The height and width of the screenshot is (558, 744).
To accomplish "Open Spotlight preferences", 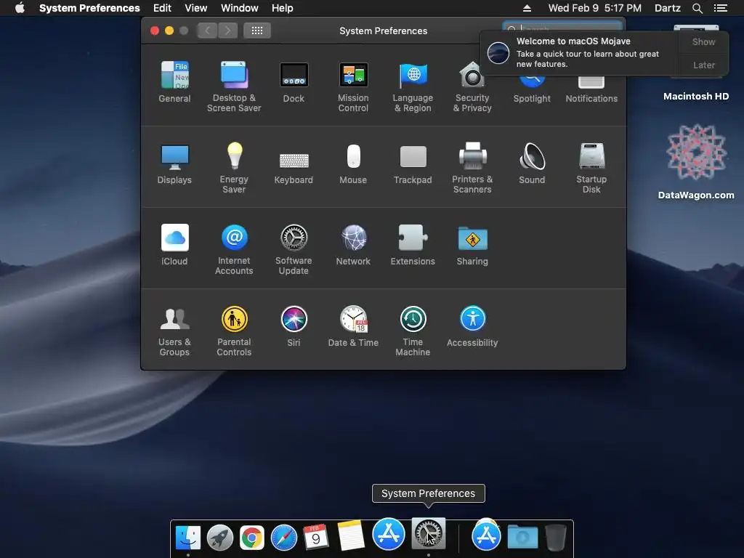I will point(532,91).
